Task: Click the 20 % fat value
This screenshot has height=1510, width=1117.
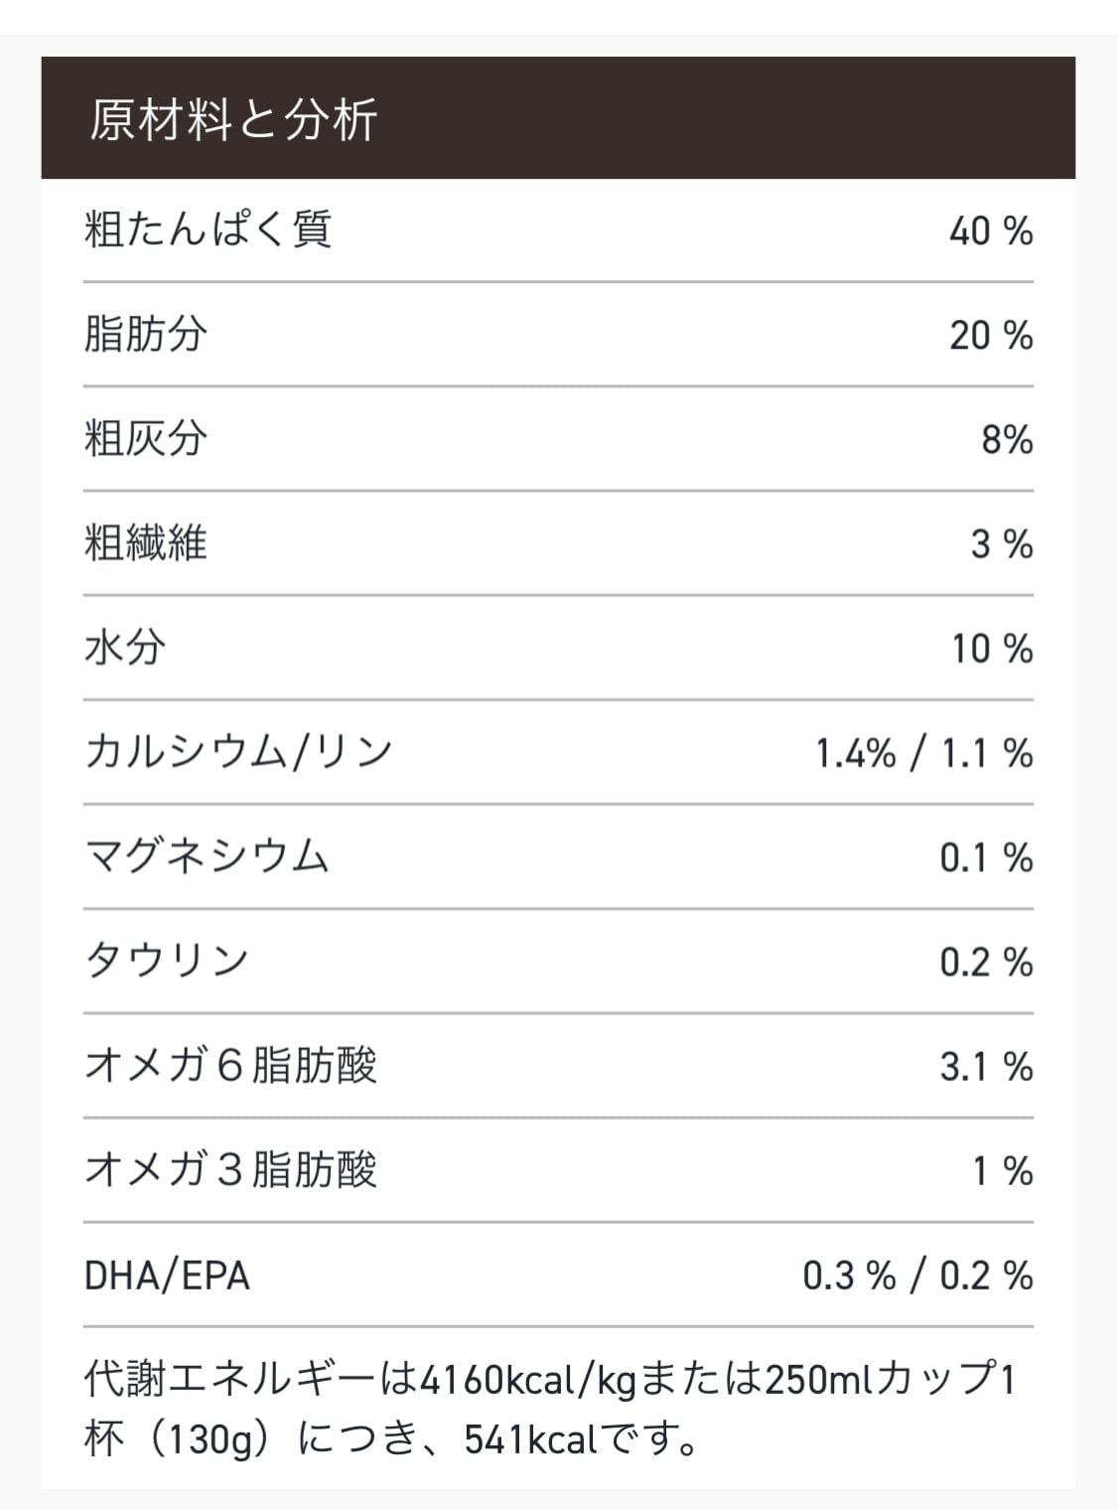Action: point(990,336)
